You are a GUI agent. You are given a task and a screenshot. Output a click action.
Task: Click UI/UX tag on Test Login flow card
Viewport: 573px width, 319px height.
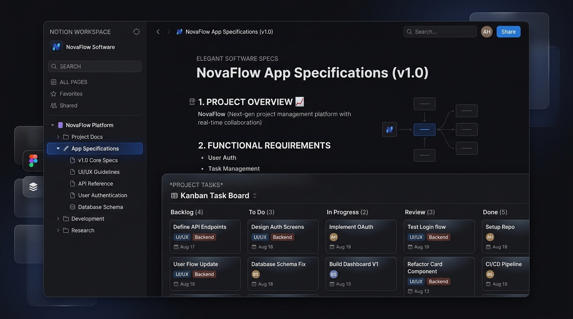click(416, 237)
